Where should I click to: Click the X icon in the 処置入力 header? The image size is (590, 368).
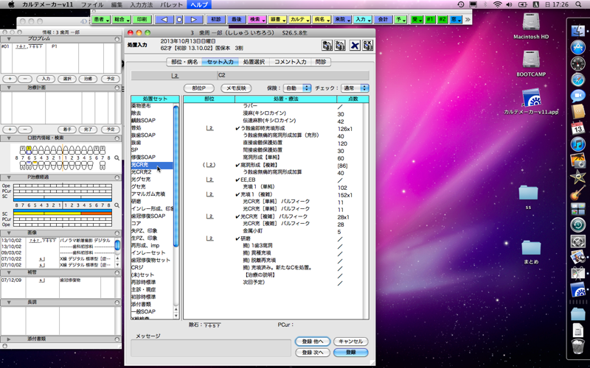click(x=354, y=46)
